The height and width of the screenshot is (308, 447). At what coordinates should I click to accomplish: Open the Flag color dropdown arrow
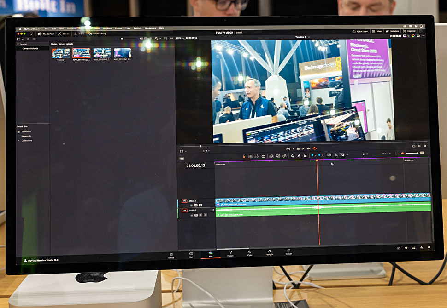(x=316, y=155)
